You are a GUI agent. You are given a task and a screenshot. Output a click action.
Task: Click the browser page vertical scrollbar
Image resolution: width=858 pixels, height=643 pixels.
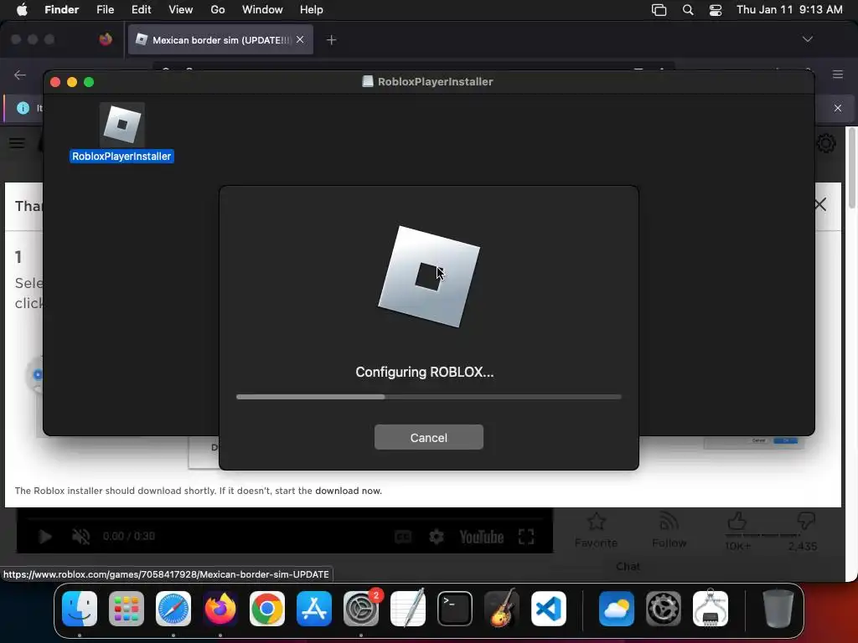pos(851,167)
